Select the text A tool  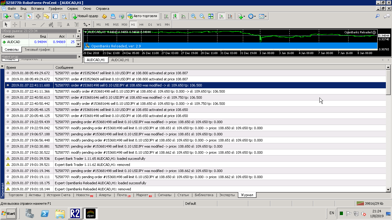68,24
